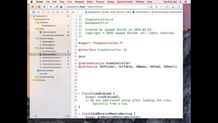Open the DatabaseIntro scheme selector in toolbar

pos(57,7)
